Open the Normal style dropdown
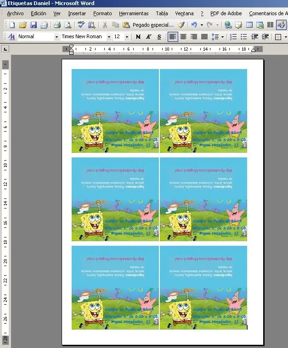288x348 pixels. (x=56, y=37)
